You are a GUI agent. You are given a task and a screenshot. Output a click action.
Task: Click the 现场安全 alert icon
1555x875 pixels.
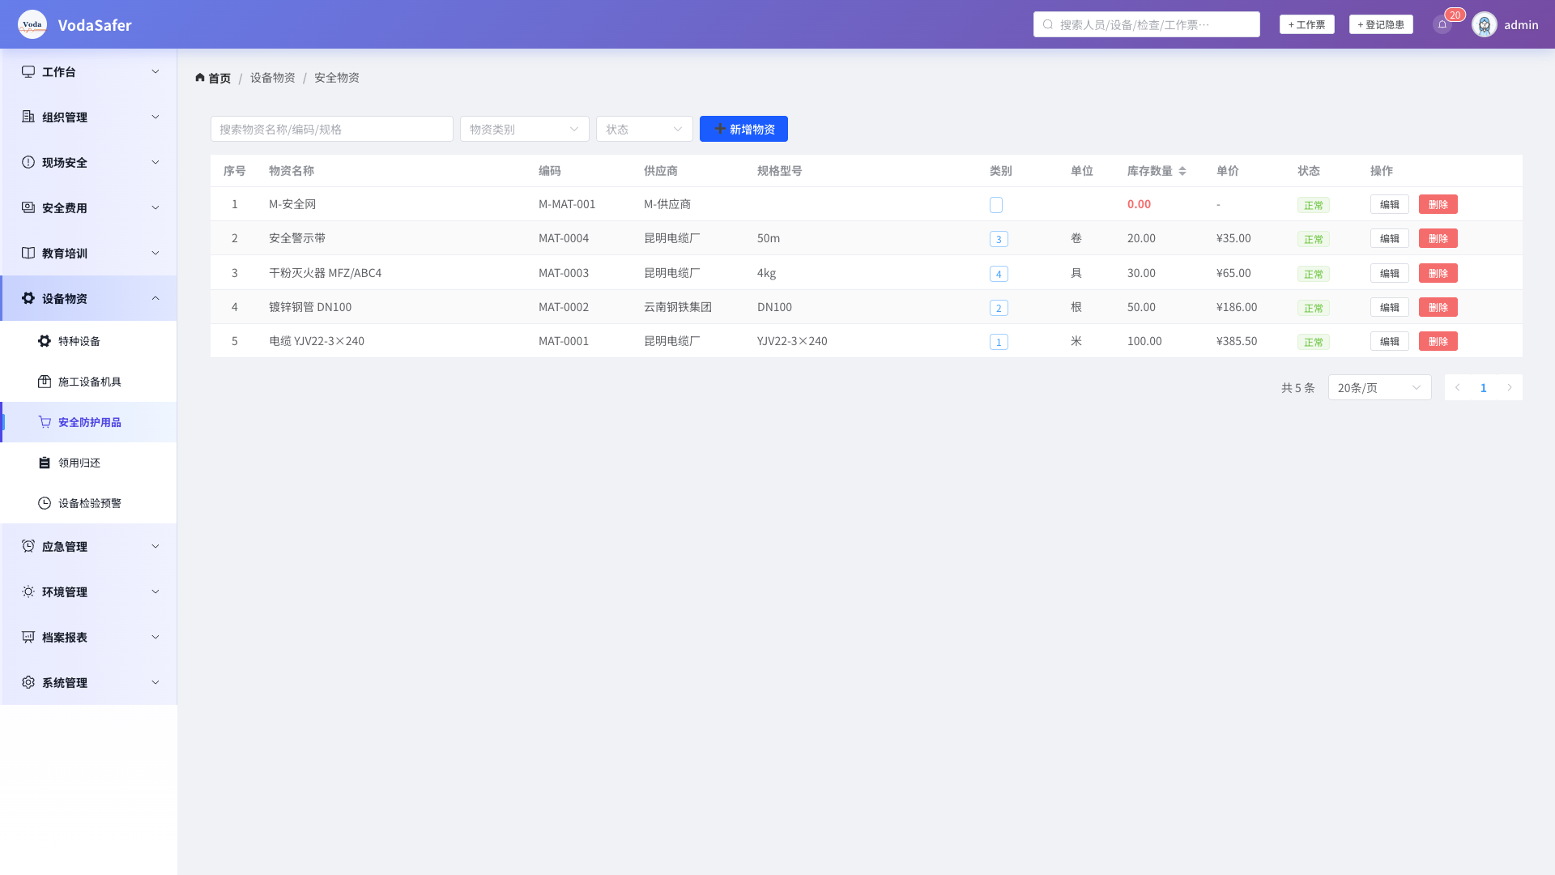click(28, 162)
